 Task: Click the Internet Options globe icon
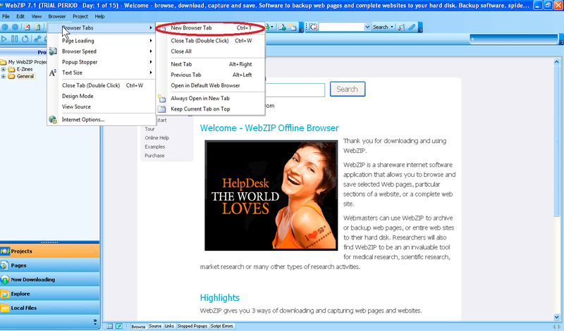tap(53, 120)
